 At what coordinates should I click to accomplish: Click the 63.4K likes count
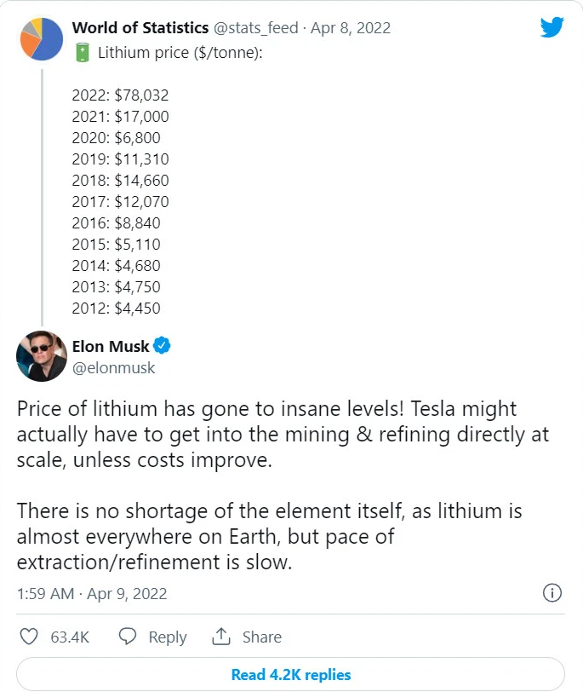click(x=70, y=637)
